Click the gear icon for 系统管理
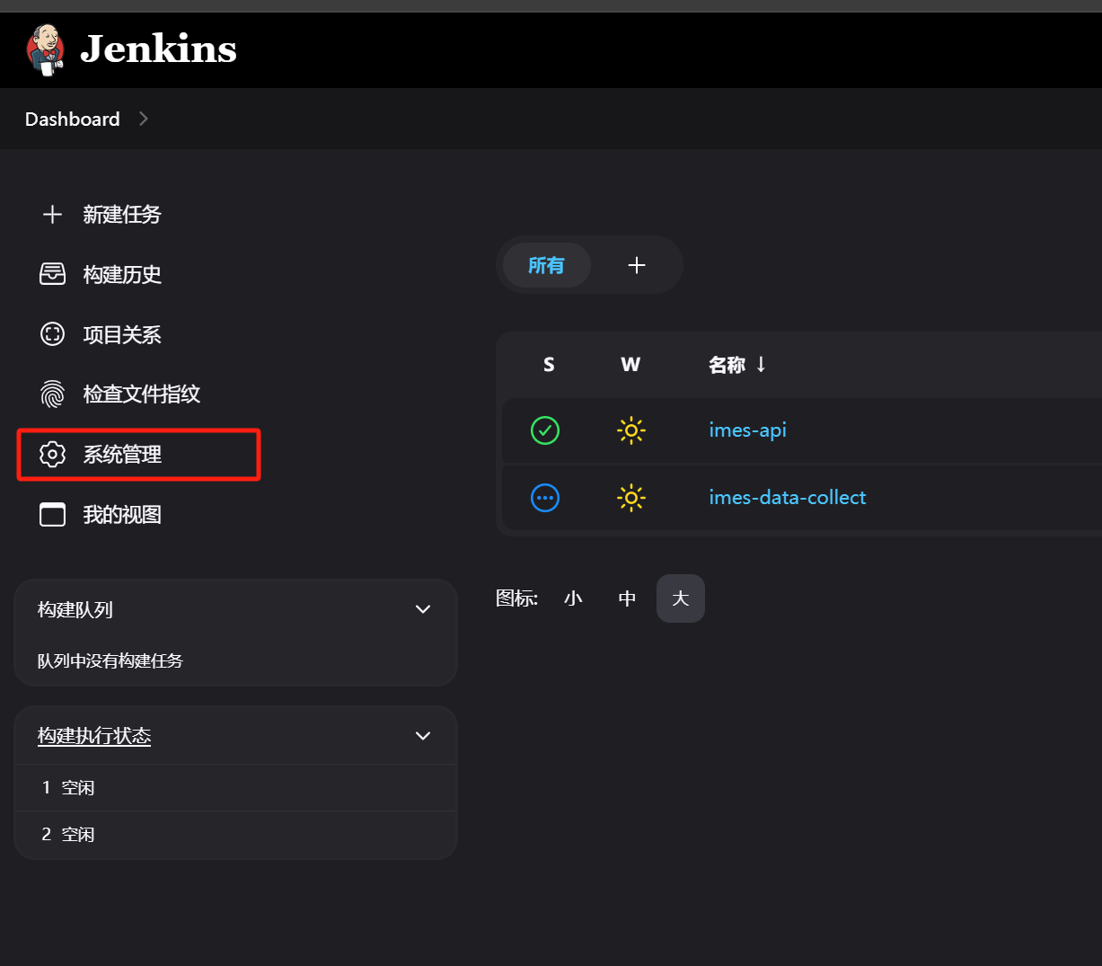The width and height of the screenshot is (1102, 966). [x=53, y=455]
